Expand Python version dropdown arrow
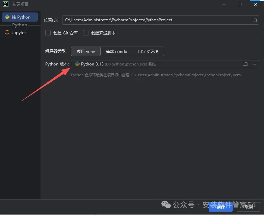The width and height of the screenshot is (264, 215). pyautogui.click(x=255, y=64)
